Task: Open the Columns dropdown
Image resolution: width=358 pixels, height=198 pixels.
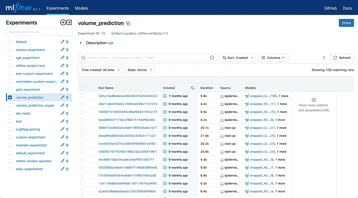Action: [273, 58]
